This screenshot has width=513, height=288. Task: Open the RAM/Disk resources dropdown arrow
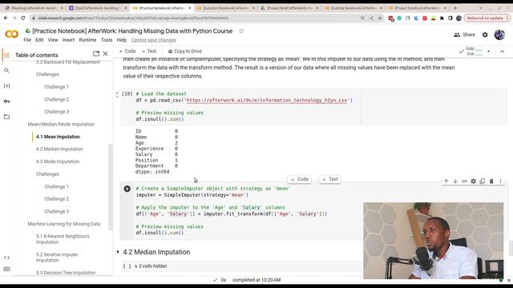[488, 51]
